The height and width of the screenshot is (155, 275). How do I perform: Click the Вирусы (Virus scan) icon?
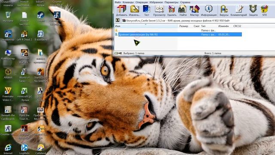pyautogui.click(x=224, y=11)
